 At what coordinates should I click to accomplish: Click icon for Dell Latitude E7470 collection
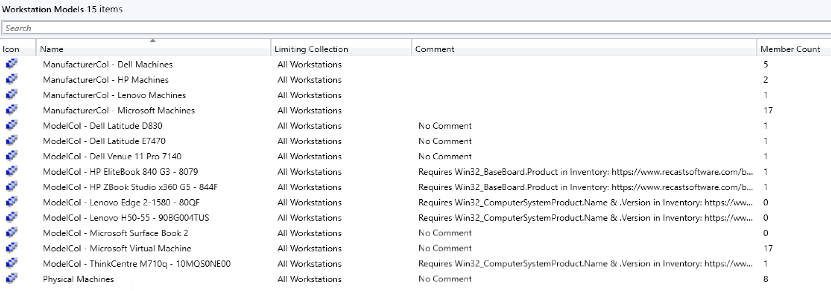(x=11, y=141)
